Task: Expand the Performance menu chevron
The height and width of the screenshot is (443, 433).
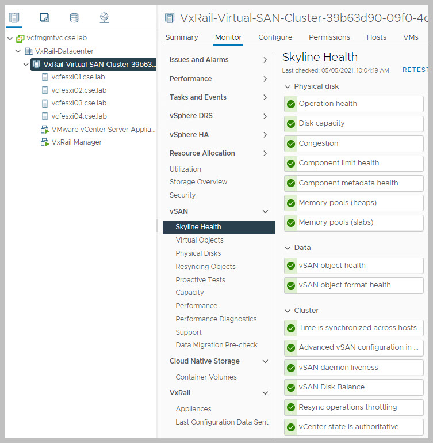Action: pyautogui.click(x=265, y=79)
